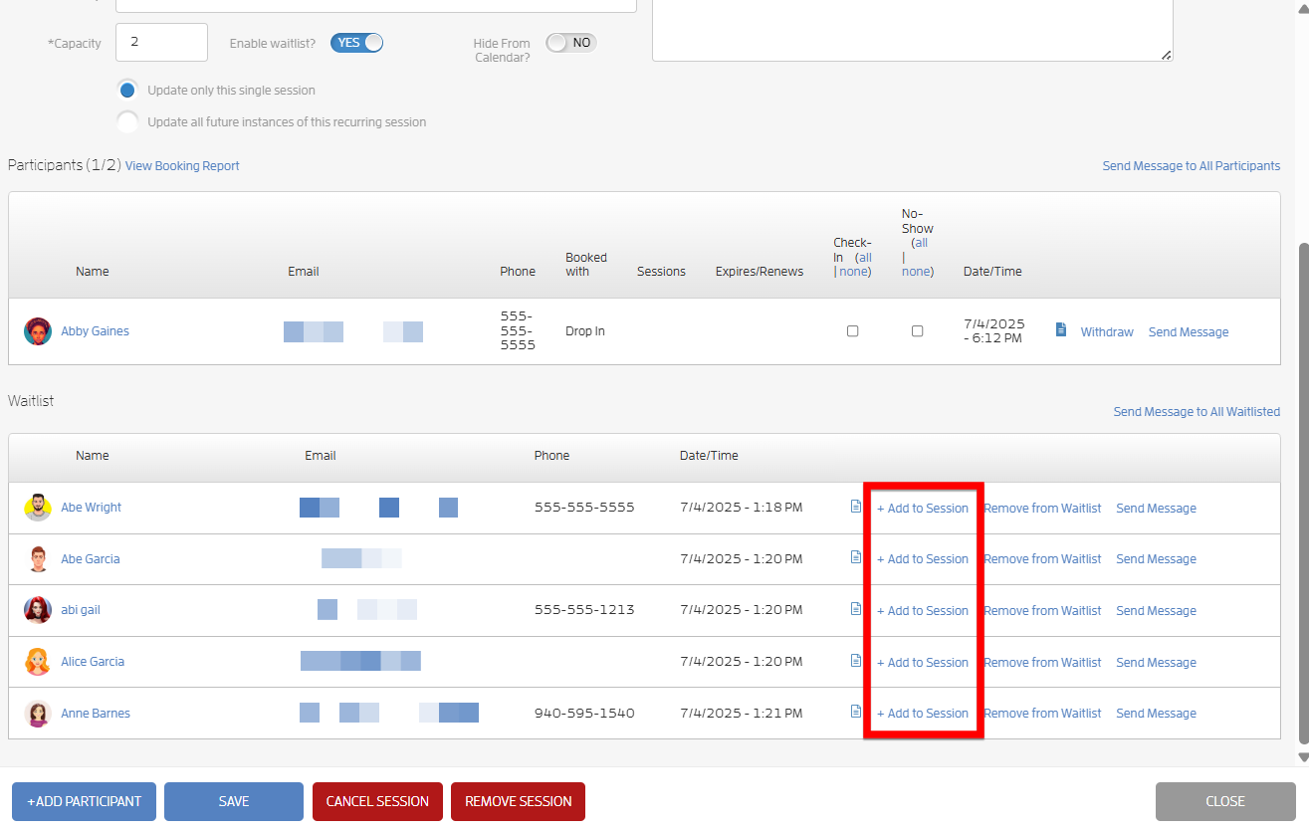Viewport: 1309px width, 833px height.
Task: Remove abi gail from waitlist
Action: [x=1042, y=611]
